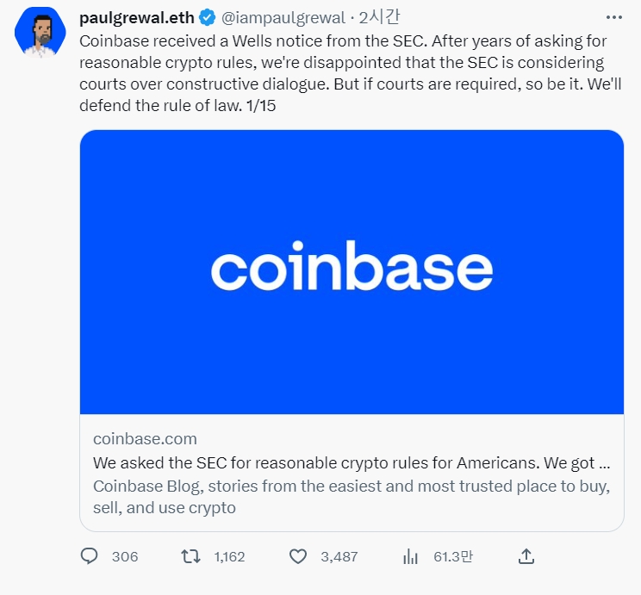Open the blue coinbase logo card image
This screenshot has width=641, height=595.
pos(352,272)
